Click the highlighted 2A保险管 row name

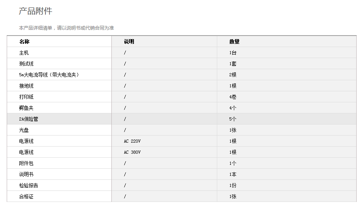pos(28,119)
